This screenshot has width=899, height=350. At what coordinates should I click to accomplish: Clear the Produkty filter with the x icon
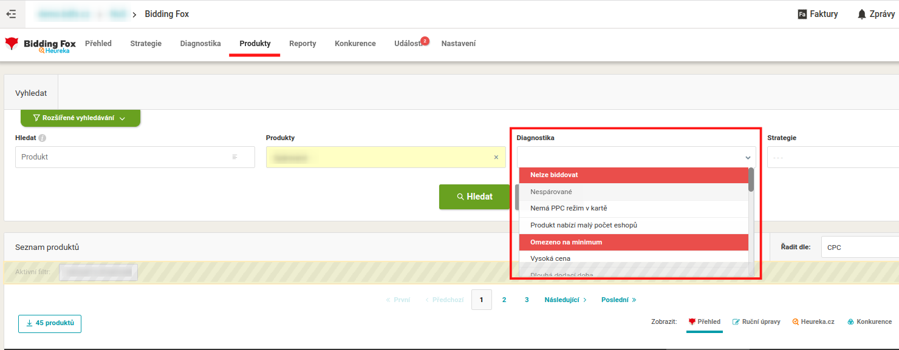(496, 157)
